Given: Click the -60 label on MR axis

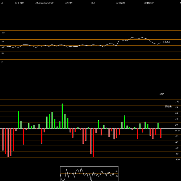Looking at the screenshot, I should coord(177,148).
